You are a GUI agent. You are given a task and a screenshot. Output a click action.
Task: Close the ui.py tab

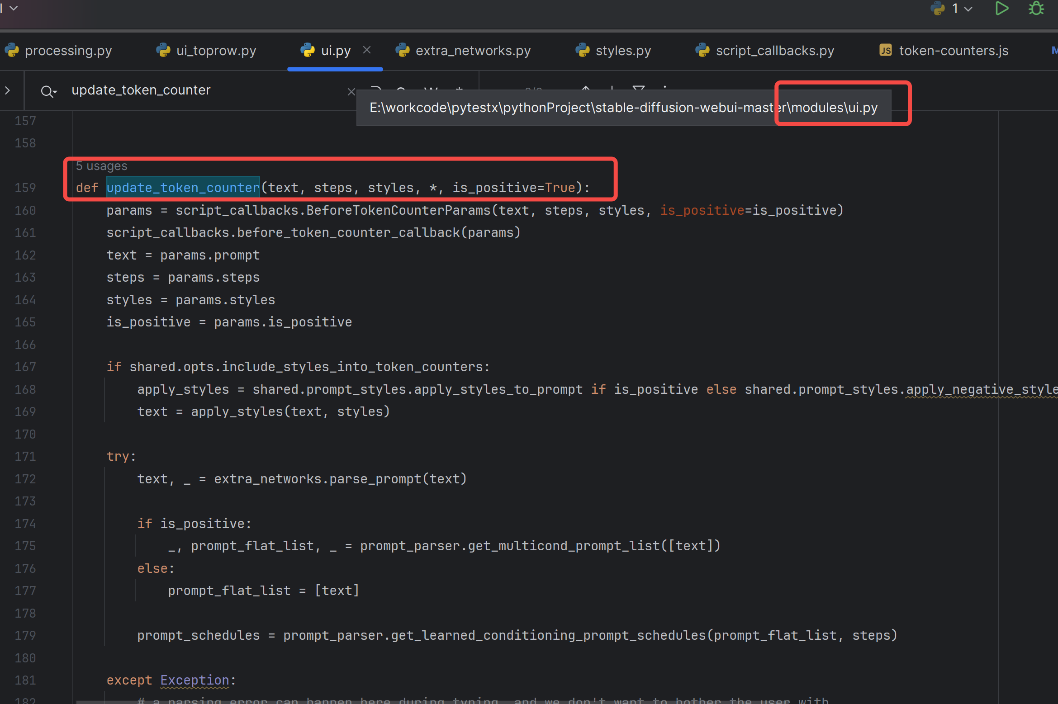point(367,50)
